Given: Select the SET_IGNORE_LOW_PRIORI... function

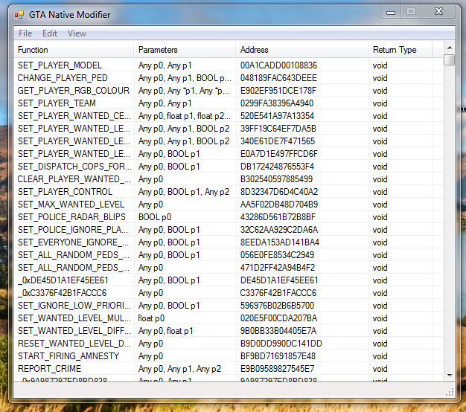Looking at the screenshot, I should (x=74, y=306).
